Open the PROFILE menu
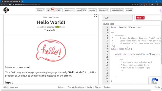The width and height of the screenshot is (162, 91). pyautogui.click(x=40, y=10)
